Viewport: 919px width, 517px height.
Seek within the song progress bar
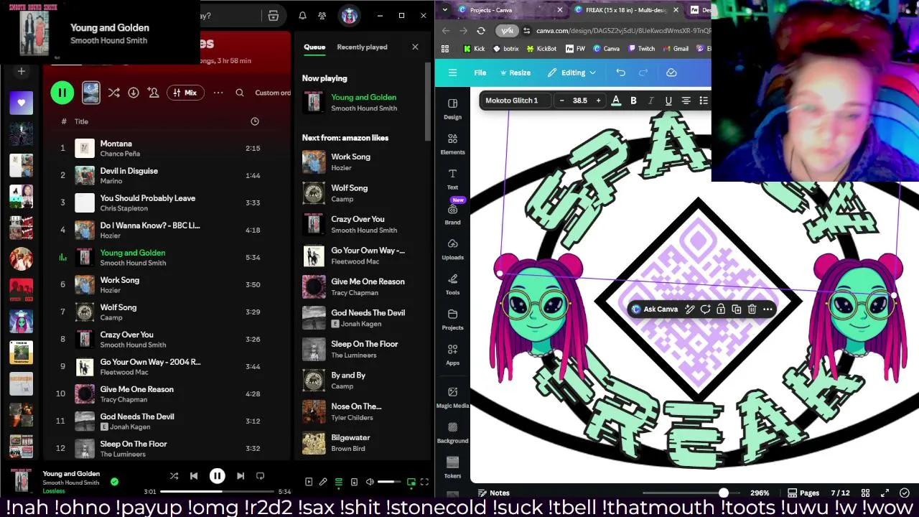click(x=217, y=492)
